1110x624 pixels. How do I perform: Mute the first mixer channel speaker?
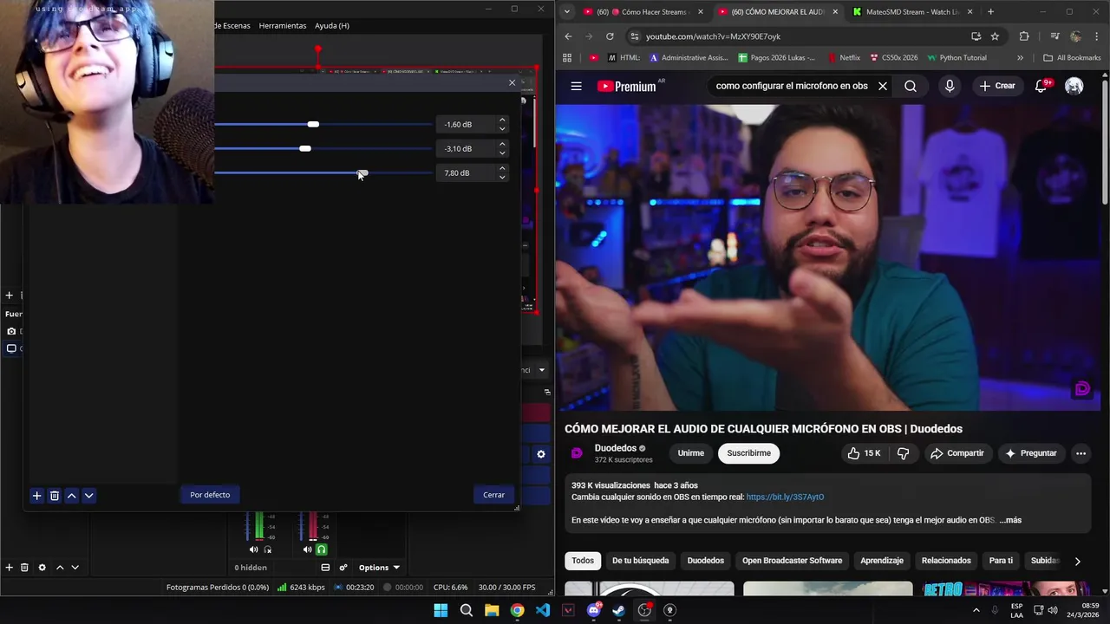pos(253,549)
